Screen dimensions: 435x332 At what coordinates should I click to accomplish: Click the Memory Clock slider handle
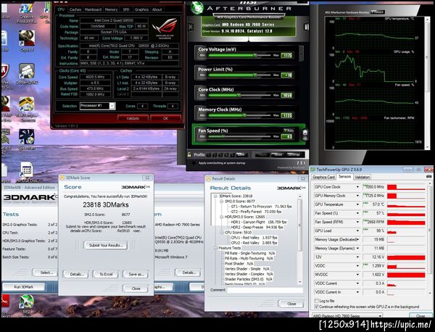point(244,115)
